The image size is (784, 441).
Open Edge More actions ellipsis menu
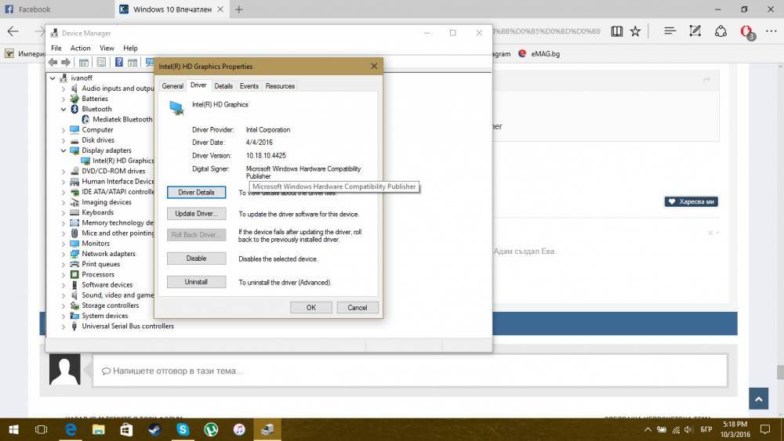click(x=771, y=31)
